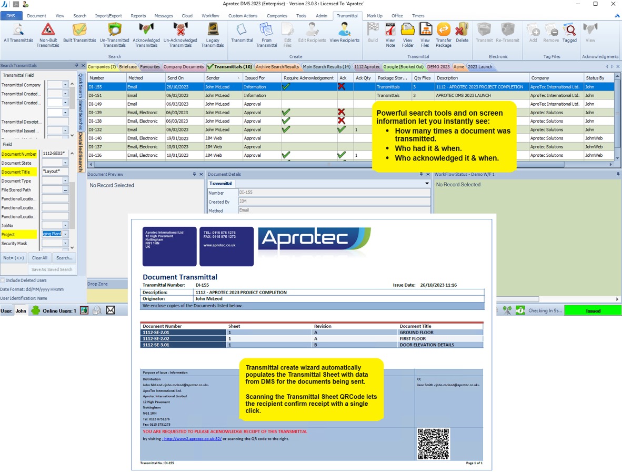This screenshot has width=622, height=472.
Task: Open the www2.aprotec.co.uk acknowledgement link
Action: [x=193, y=439]
